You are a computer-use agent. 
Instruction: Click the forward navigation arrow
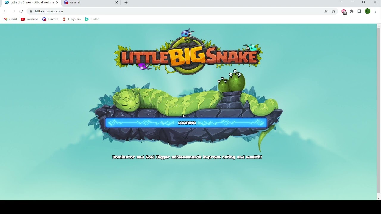(13, 11)
